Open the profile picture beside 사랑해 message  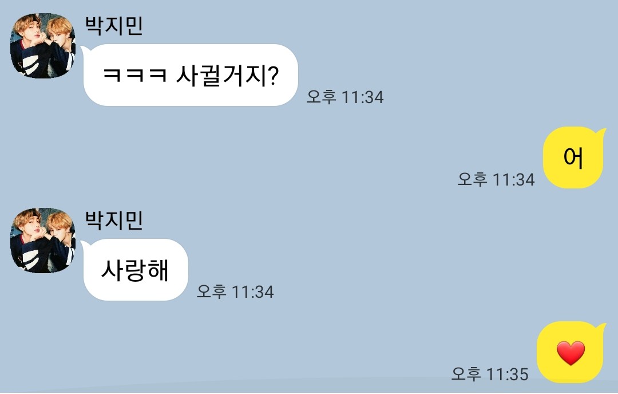(x=42, y=240)
